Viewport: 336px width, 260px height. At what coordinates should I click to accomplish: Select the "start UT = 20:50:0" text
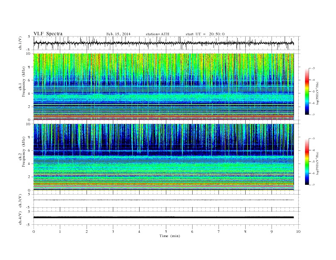(x=205, y=34)
